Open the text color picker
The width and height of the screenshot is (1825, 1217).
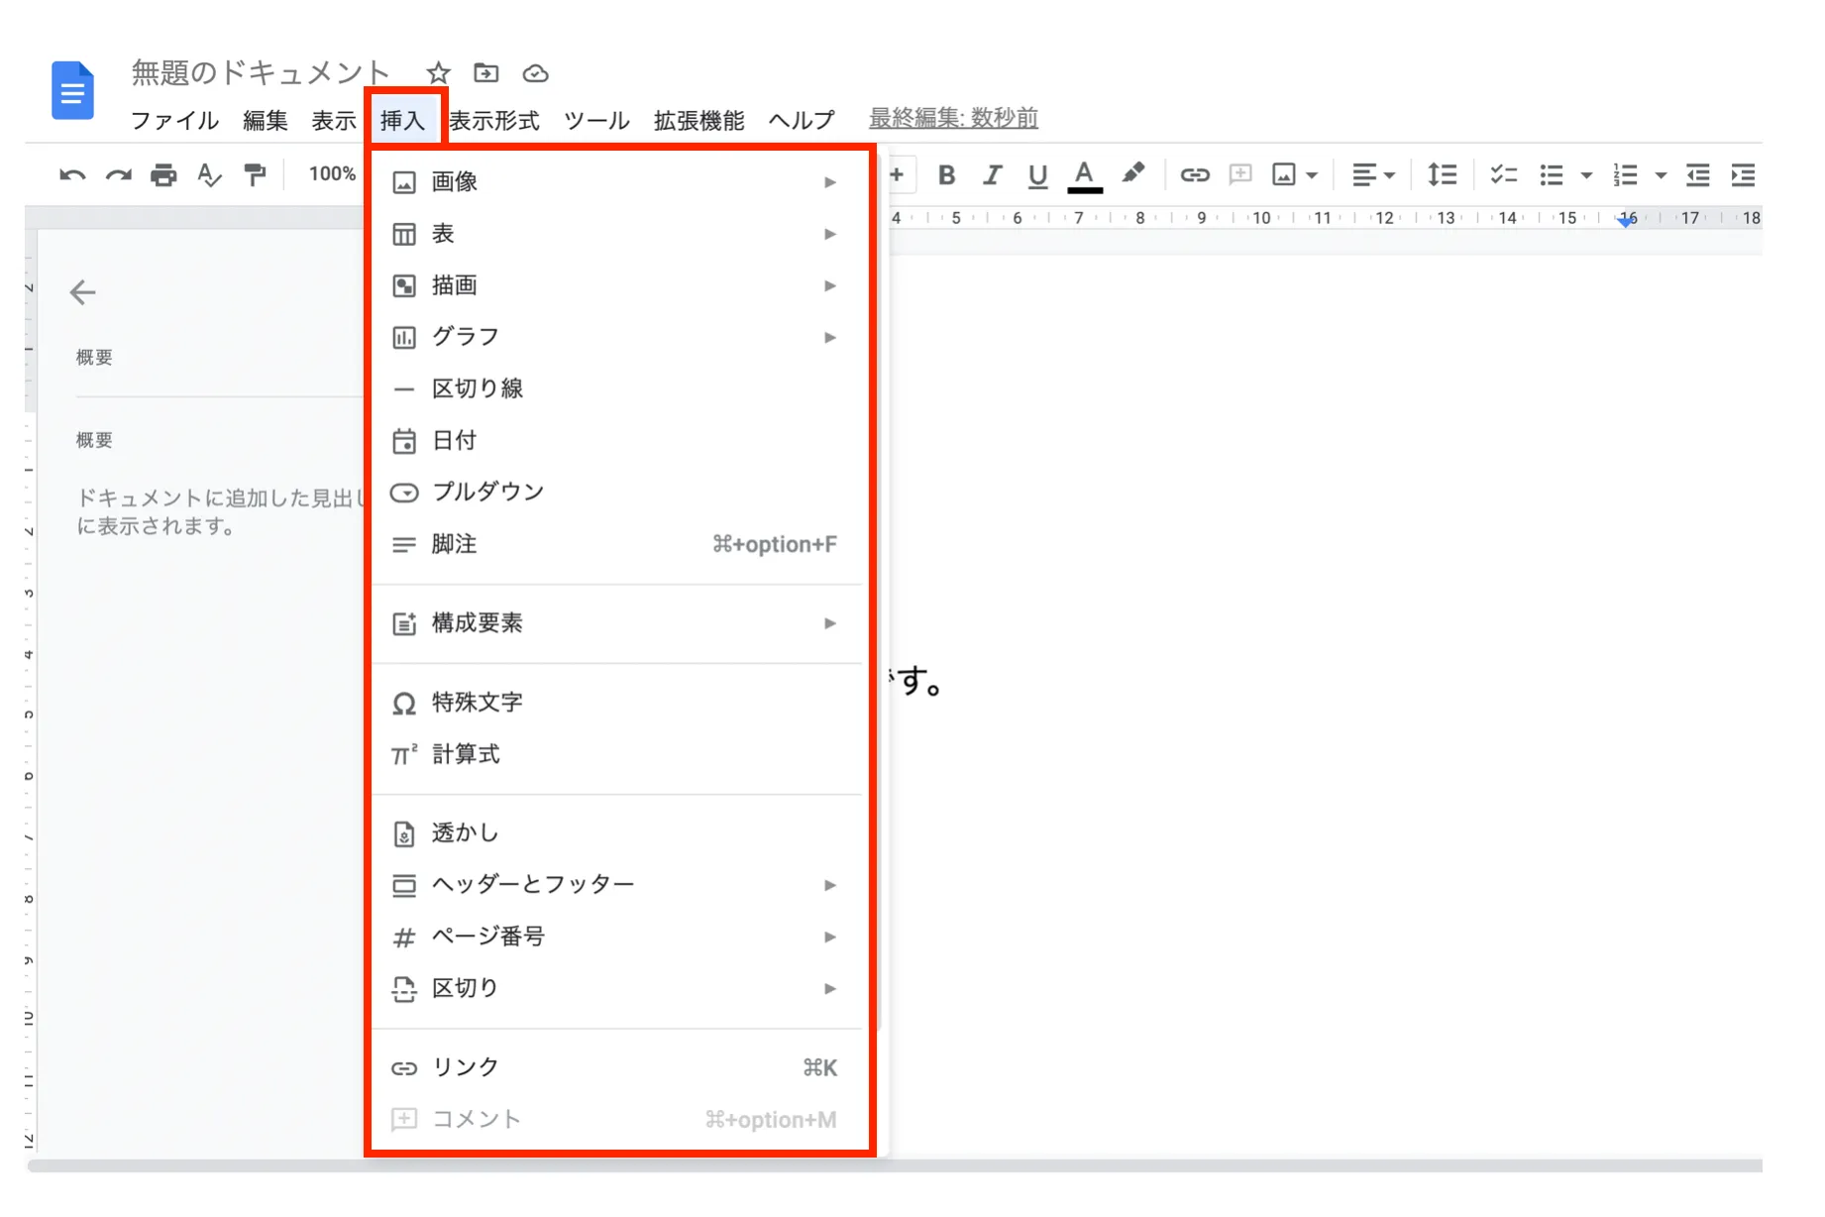point(1085,175)
